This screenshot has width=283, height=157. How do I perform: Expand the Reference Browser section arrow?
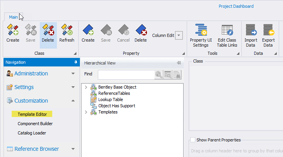click(73, 149)
